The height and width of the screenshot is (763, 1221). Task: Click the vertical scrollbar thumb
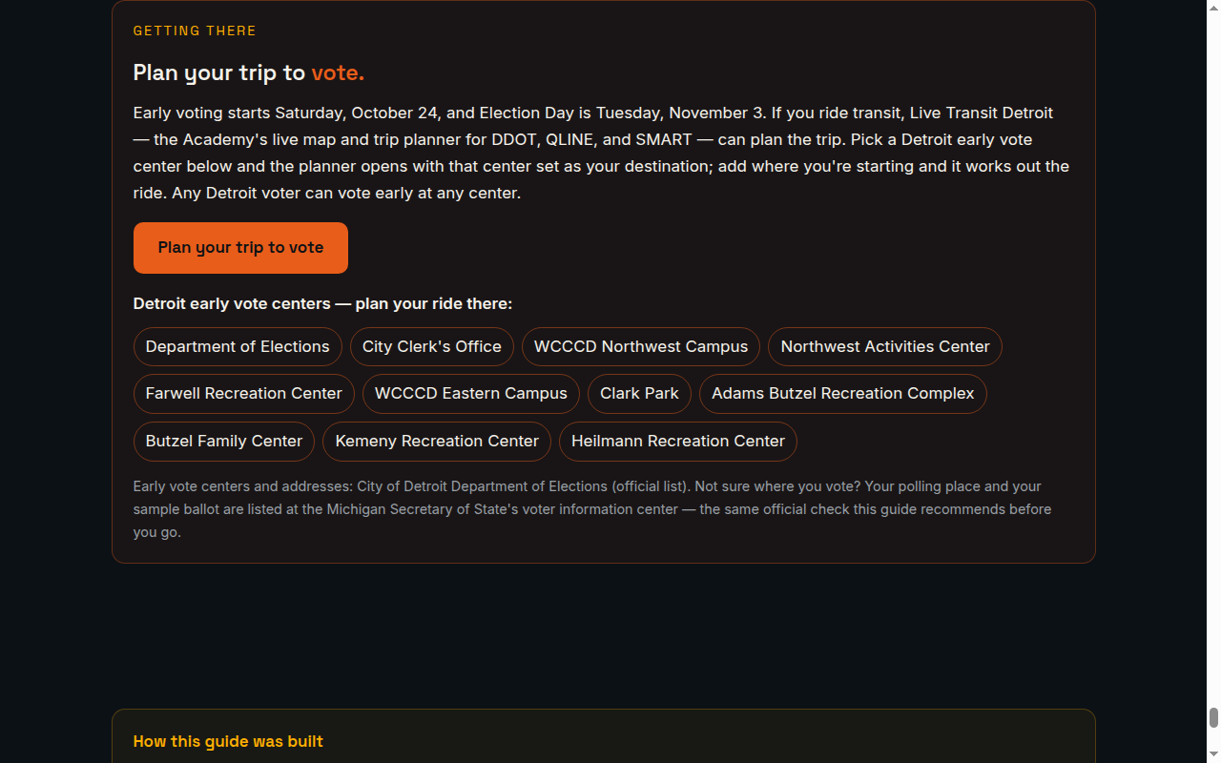(1213, 718)
